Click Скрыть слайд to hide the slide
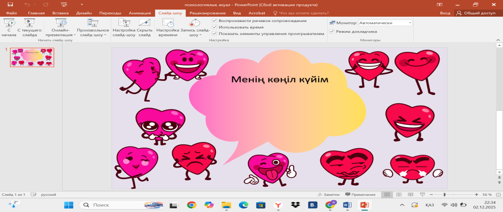The width and height of the screenshot is (503, 212). coord(145,28)
